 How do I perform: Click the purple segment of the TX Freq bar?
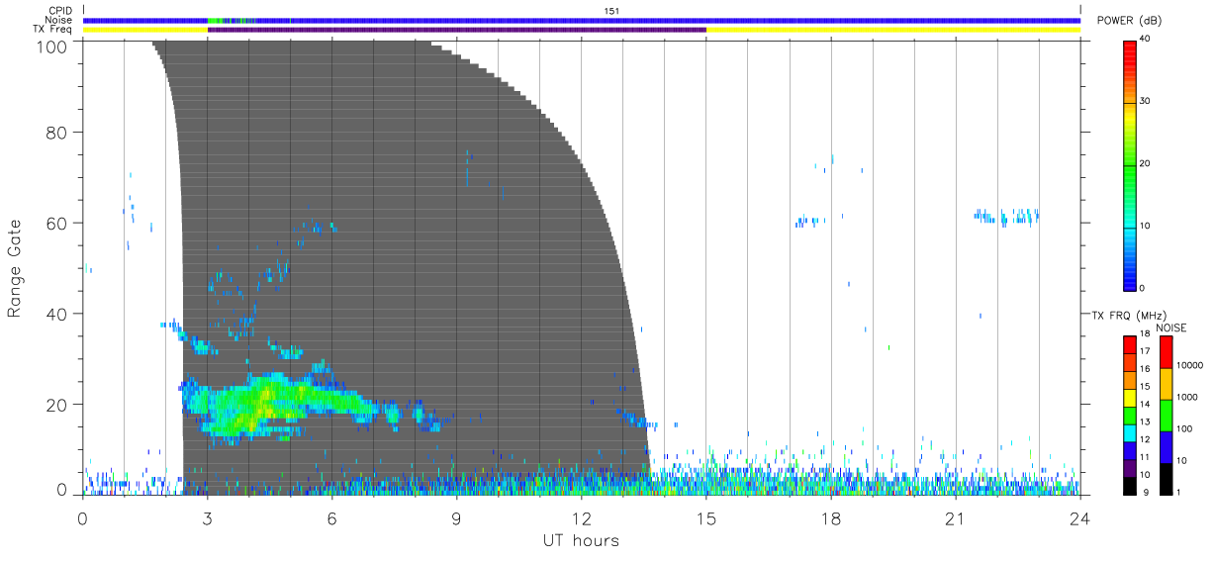click(456, 30)
